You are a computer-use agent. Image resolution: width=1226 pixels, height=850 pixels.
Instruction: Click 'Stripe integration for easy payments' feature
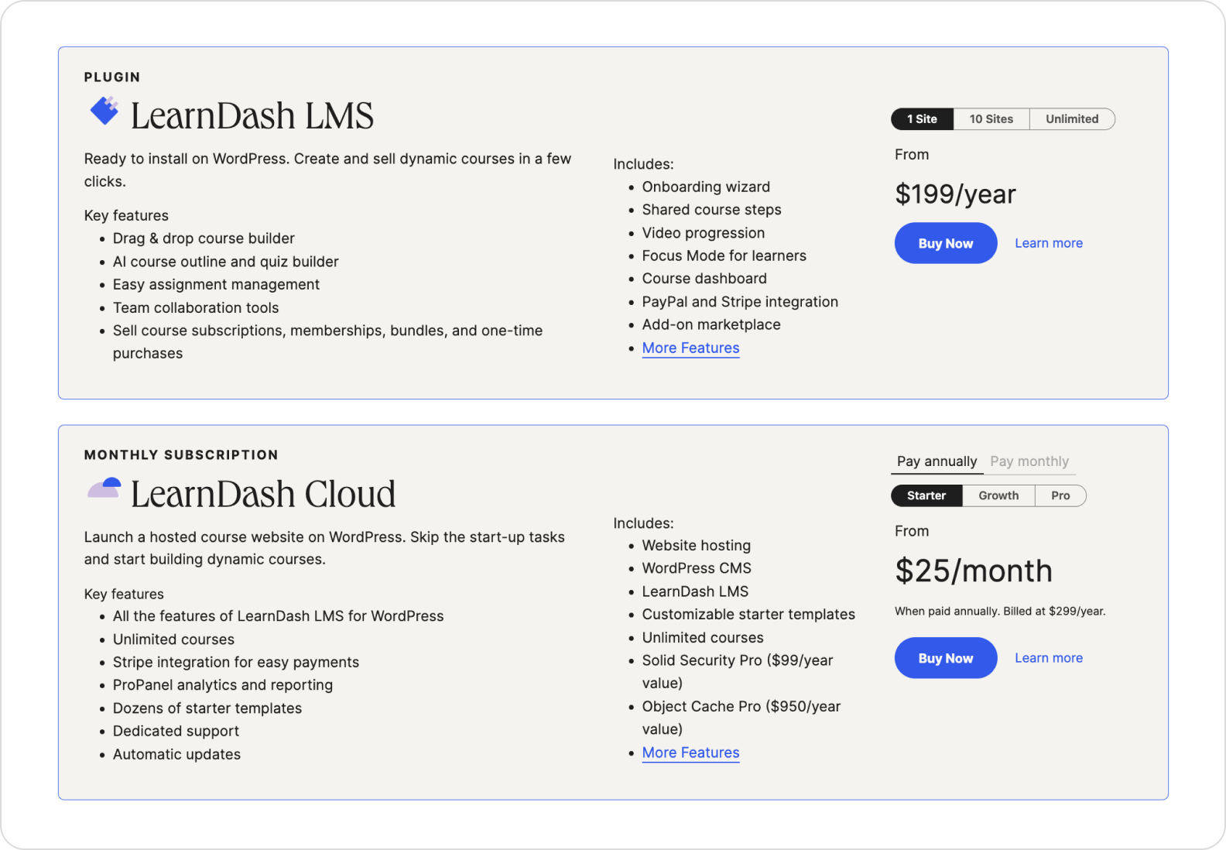236,663
